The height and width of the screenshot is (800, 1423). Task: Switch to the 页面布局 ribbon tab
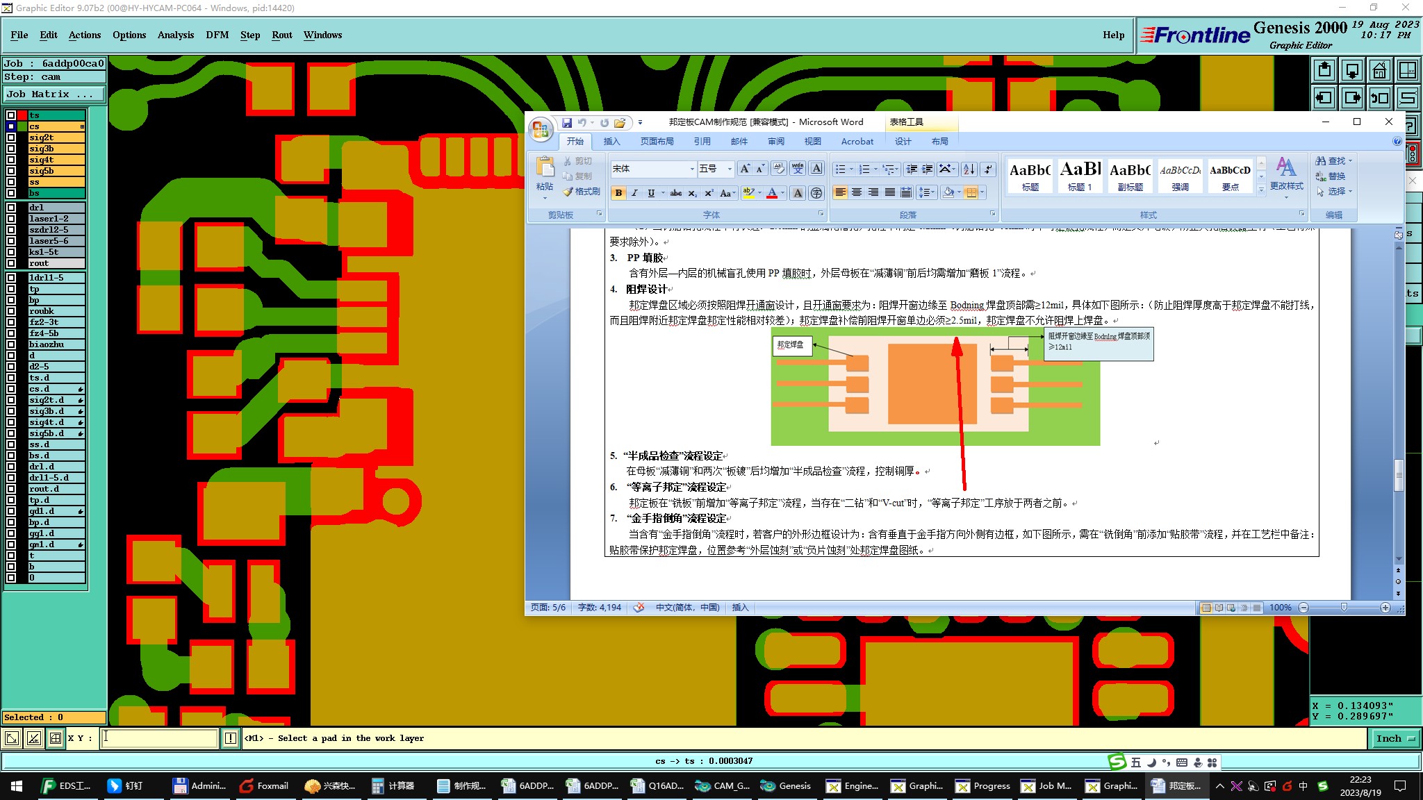657,141
